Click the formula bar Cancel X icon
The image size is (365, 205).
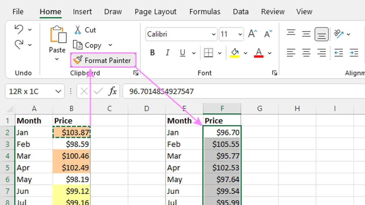point(84,91)
